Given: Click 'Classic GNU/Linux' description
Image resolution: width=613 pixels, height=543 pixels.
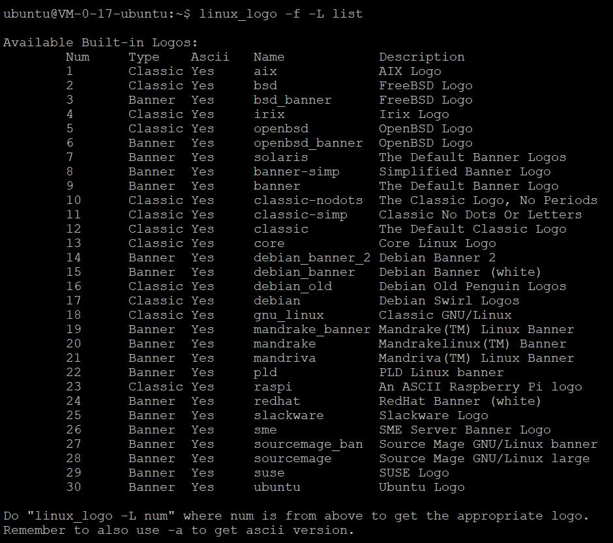Looking at the screenshot, I should click(x=445, y=316).
